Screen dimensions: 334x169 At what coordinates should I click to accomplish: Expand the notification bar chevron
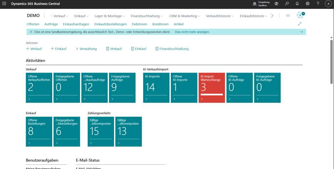point(302,32)
